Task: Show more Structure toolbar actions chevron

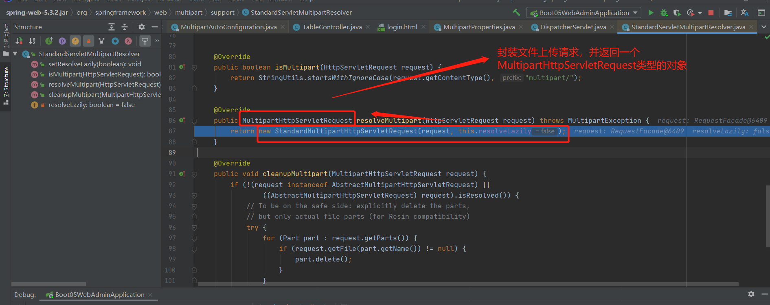Action: (x=157, y=40)
